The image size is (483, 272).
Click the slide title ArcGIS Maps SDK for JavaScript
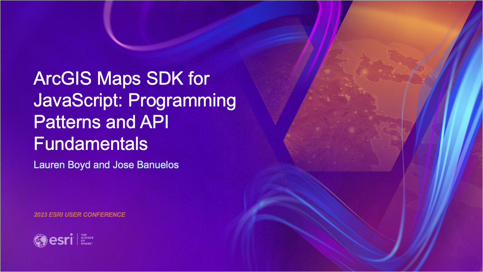[135, 112]
